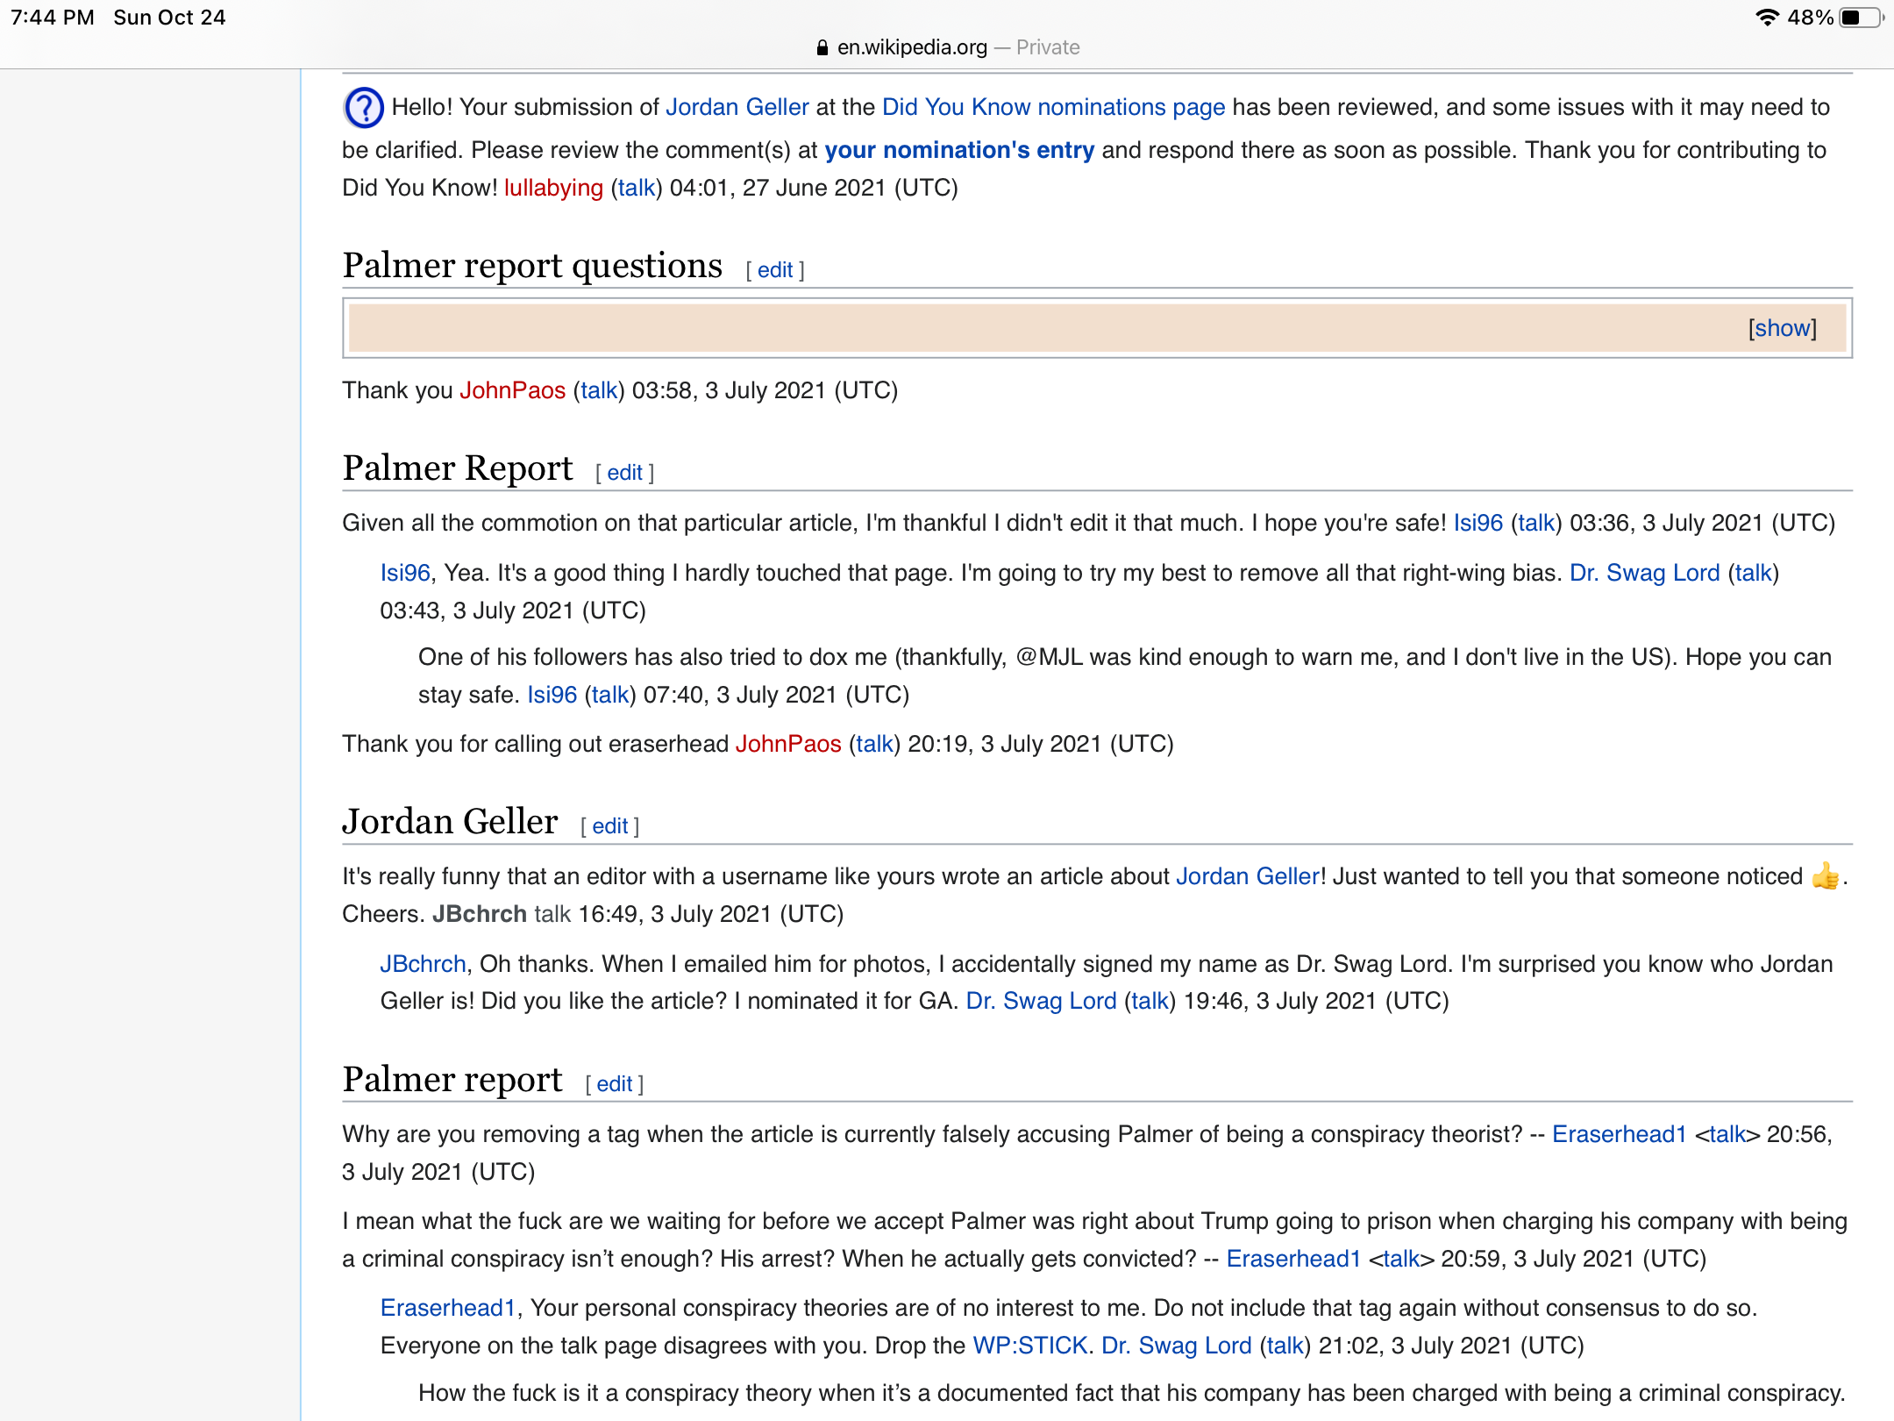Viewport: 1894px width, 1421px height.
Task: Open Eraserhead1 link starting 'Your personal conspiracy'
Action: 448,1308
